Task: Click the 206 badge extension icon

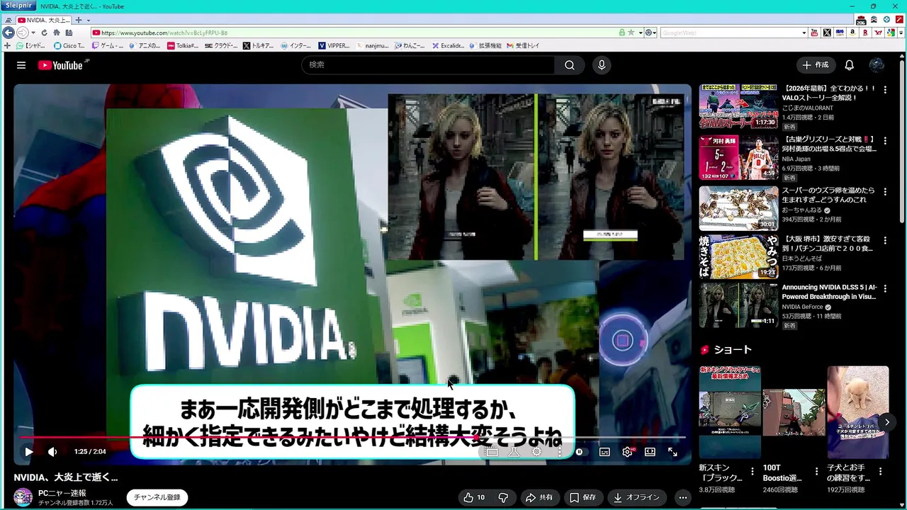Action: tap(861, 20)
